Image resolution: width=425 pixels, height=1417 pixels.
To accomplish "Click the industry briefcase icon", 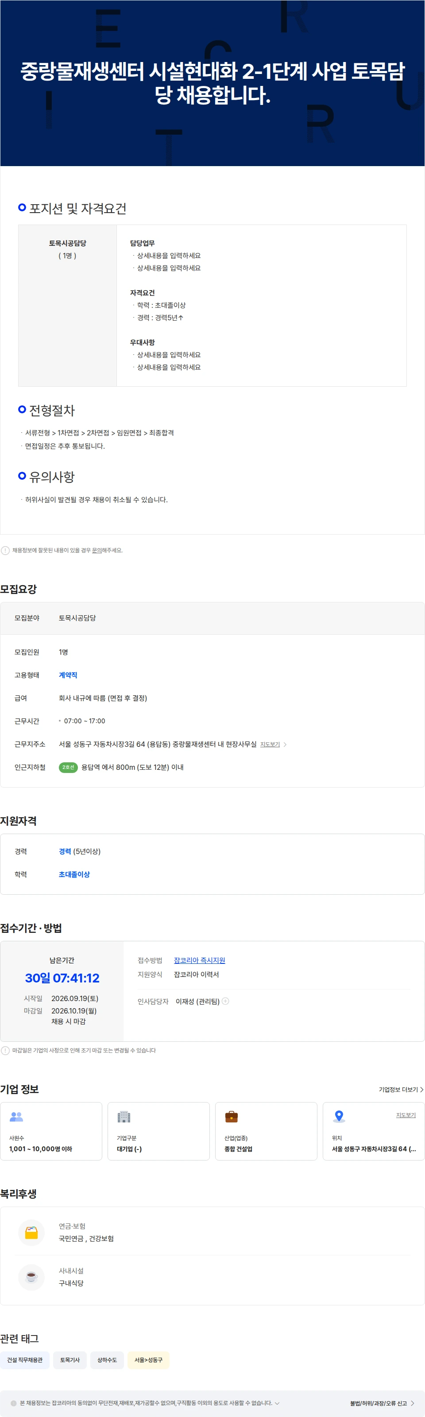I will 232,1117.
